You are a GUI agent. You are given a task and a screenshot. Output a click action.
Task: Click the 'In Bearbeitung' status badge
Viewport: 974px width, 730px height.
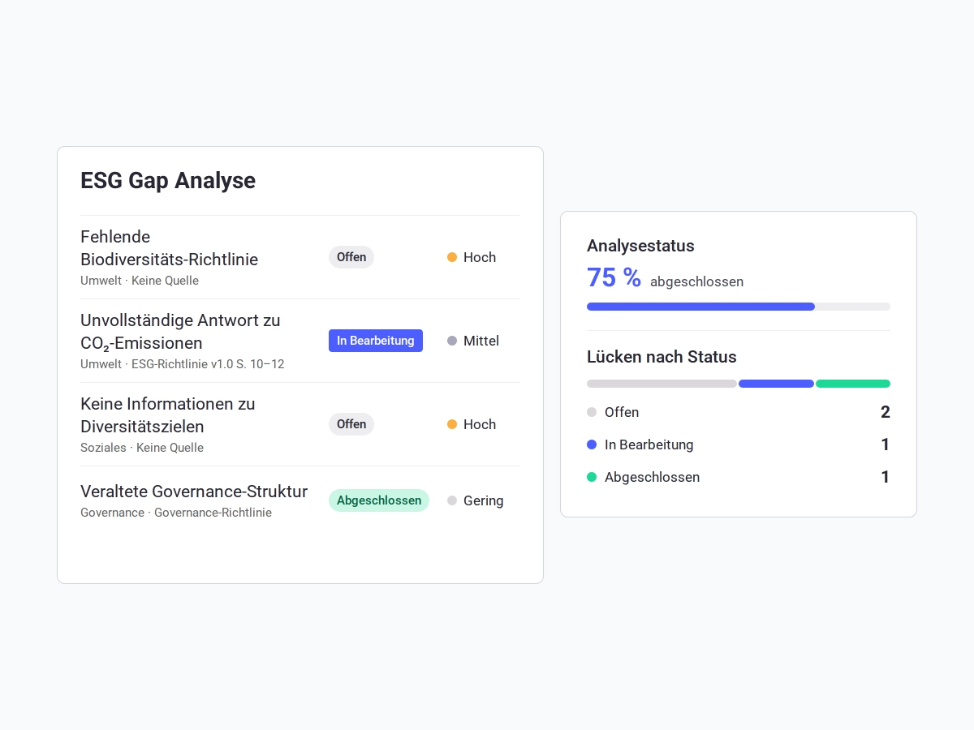pyautogui.click(x=376, y=341)
